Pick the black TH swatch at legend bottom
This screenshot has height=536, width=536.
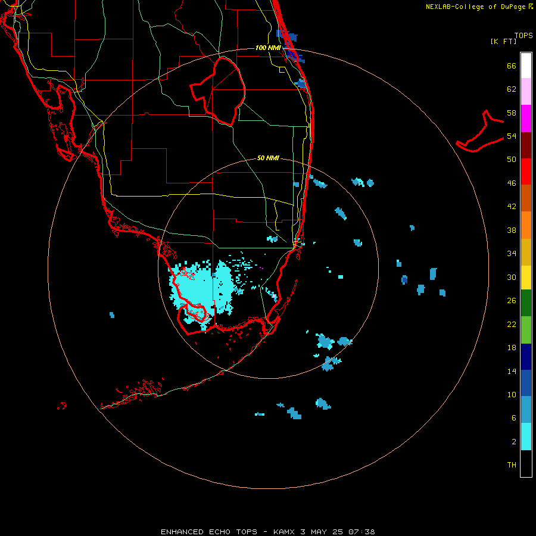tap(526, 463)
